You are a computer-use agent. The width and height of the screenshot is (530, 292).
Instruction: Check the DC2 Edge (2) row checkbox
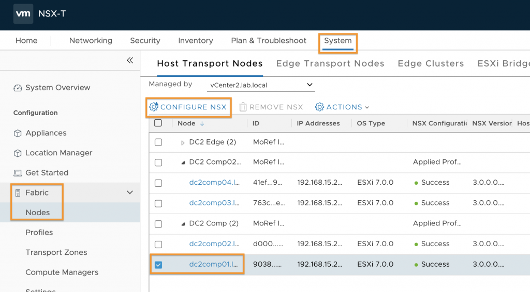tap(158, 142)
